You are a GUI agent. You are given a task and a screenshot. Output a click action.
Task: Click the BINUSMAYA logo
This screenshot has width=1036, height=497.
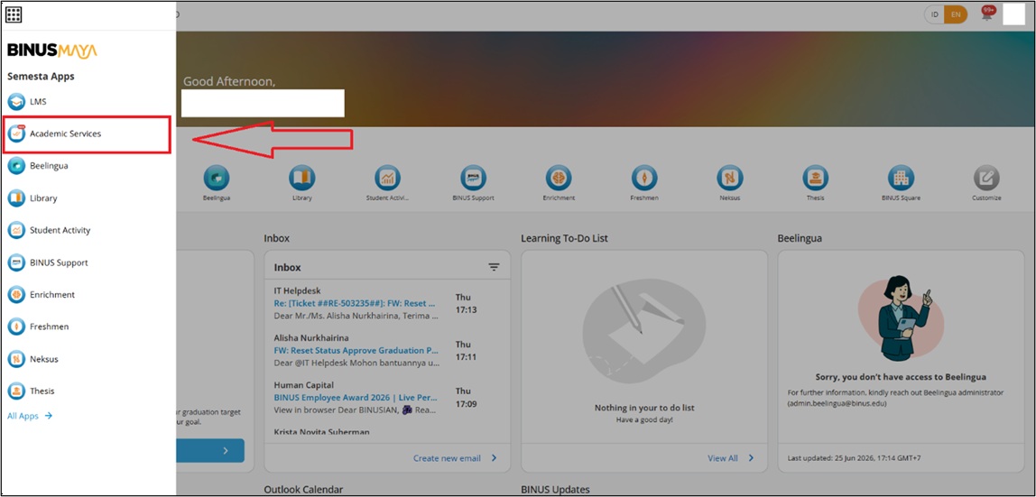click(x=52, y=51)
